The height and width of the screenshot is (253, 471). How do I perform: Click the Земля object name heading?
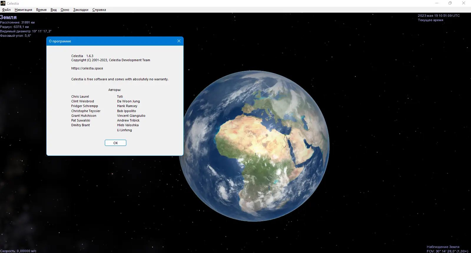click(8, 17)
